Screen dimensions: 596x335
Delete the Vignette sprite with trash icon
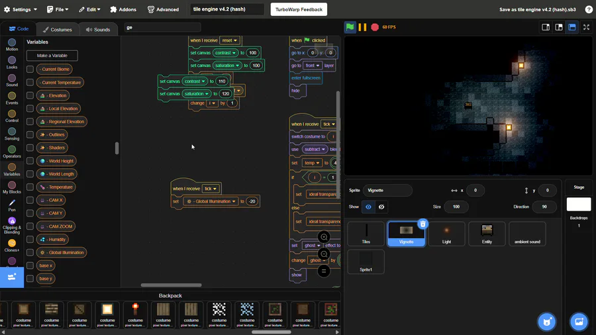(422, 224)
